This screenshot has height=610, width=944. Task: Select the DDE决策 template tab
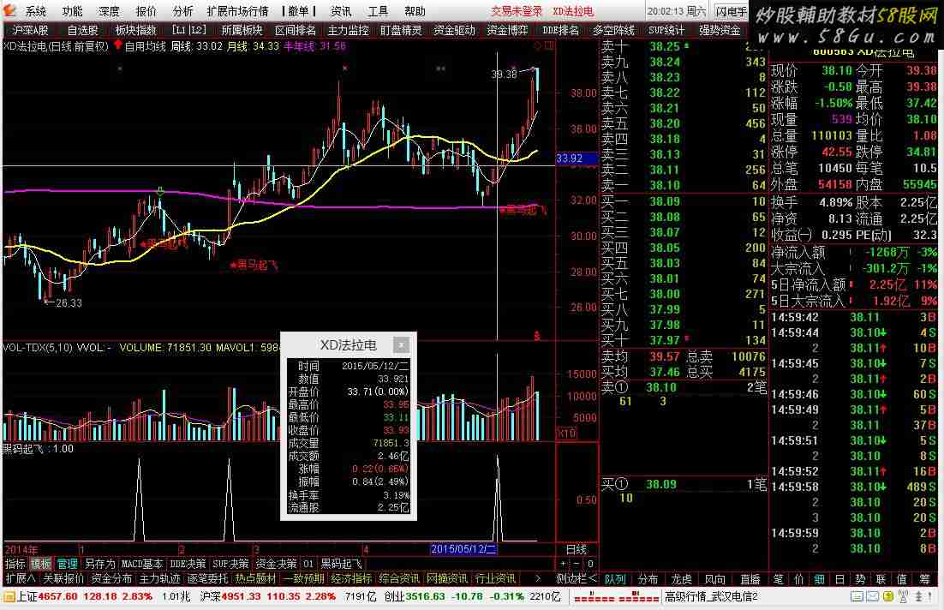(188, 564)
